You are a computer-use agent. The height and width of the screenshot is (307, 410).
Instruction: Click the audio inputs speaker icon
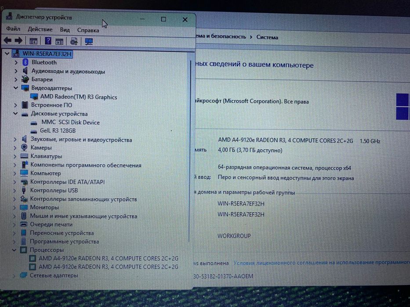[x=25, y=71]
